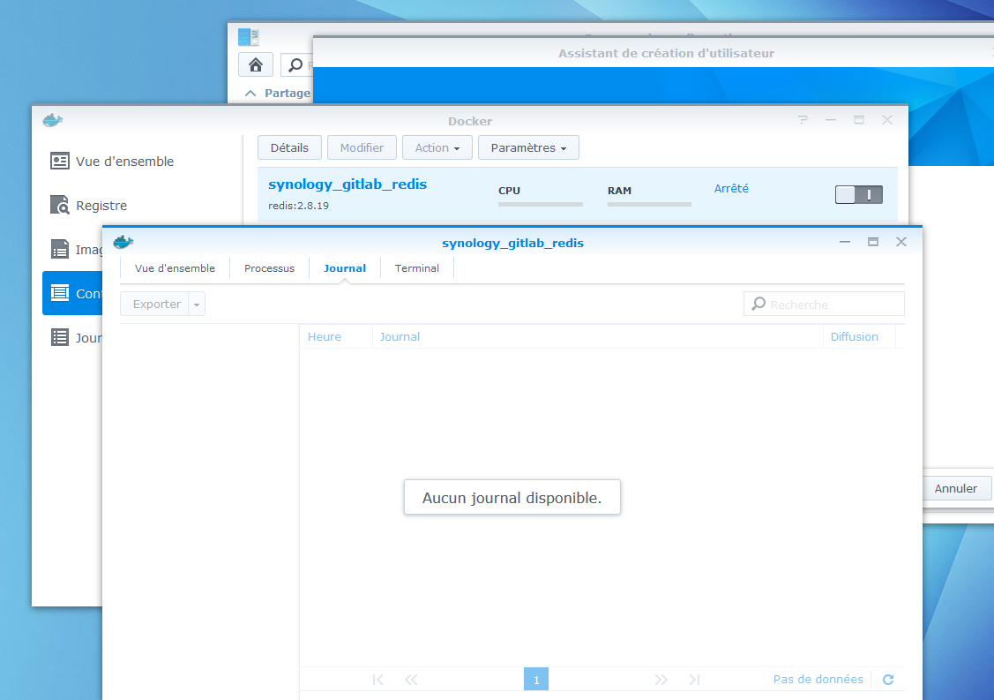The width and height of the screenshot is (994, 700).
Task: Click the refresh icon in journal footer
Action: (888, 680)
